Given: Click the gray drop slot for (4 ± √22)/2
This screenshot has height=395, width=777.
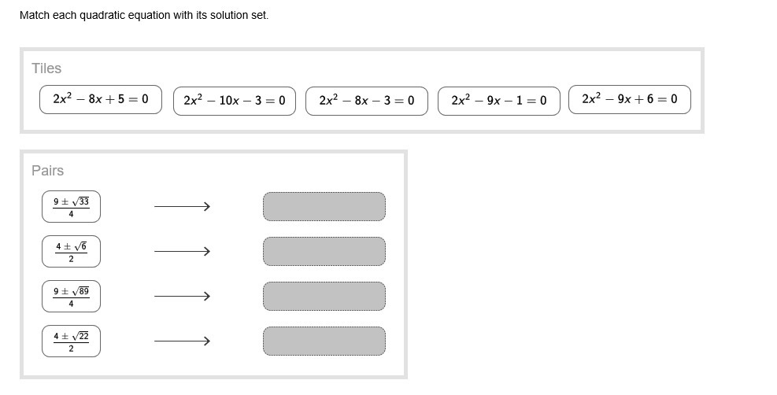Looking at the screenshot, I should [324, 341].
